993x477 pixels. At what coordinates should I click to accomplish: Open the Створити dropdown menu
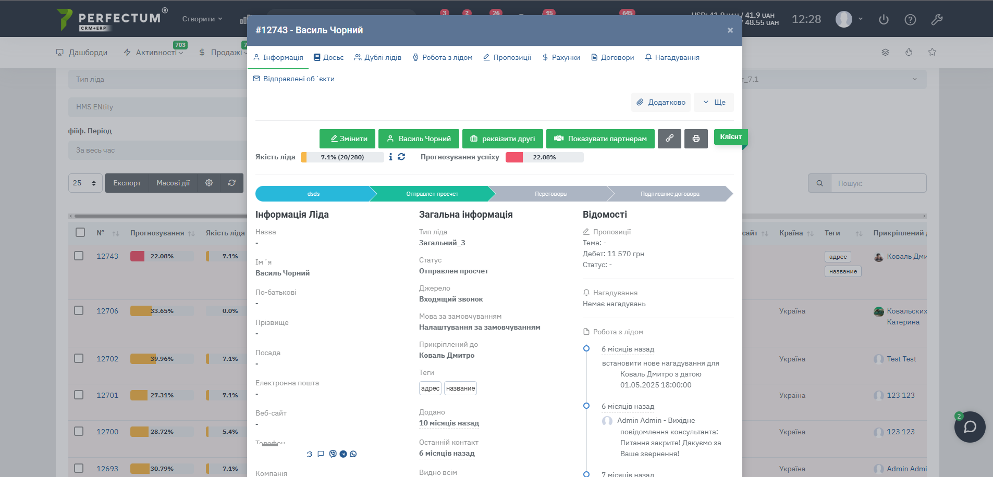(x=202, y=19)
